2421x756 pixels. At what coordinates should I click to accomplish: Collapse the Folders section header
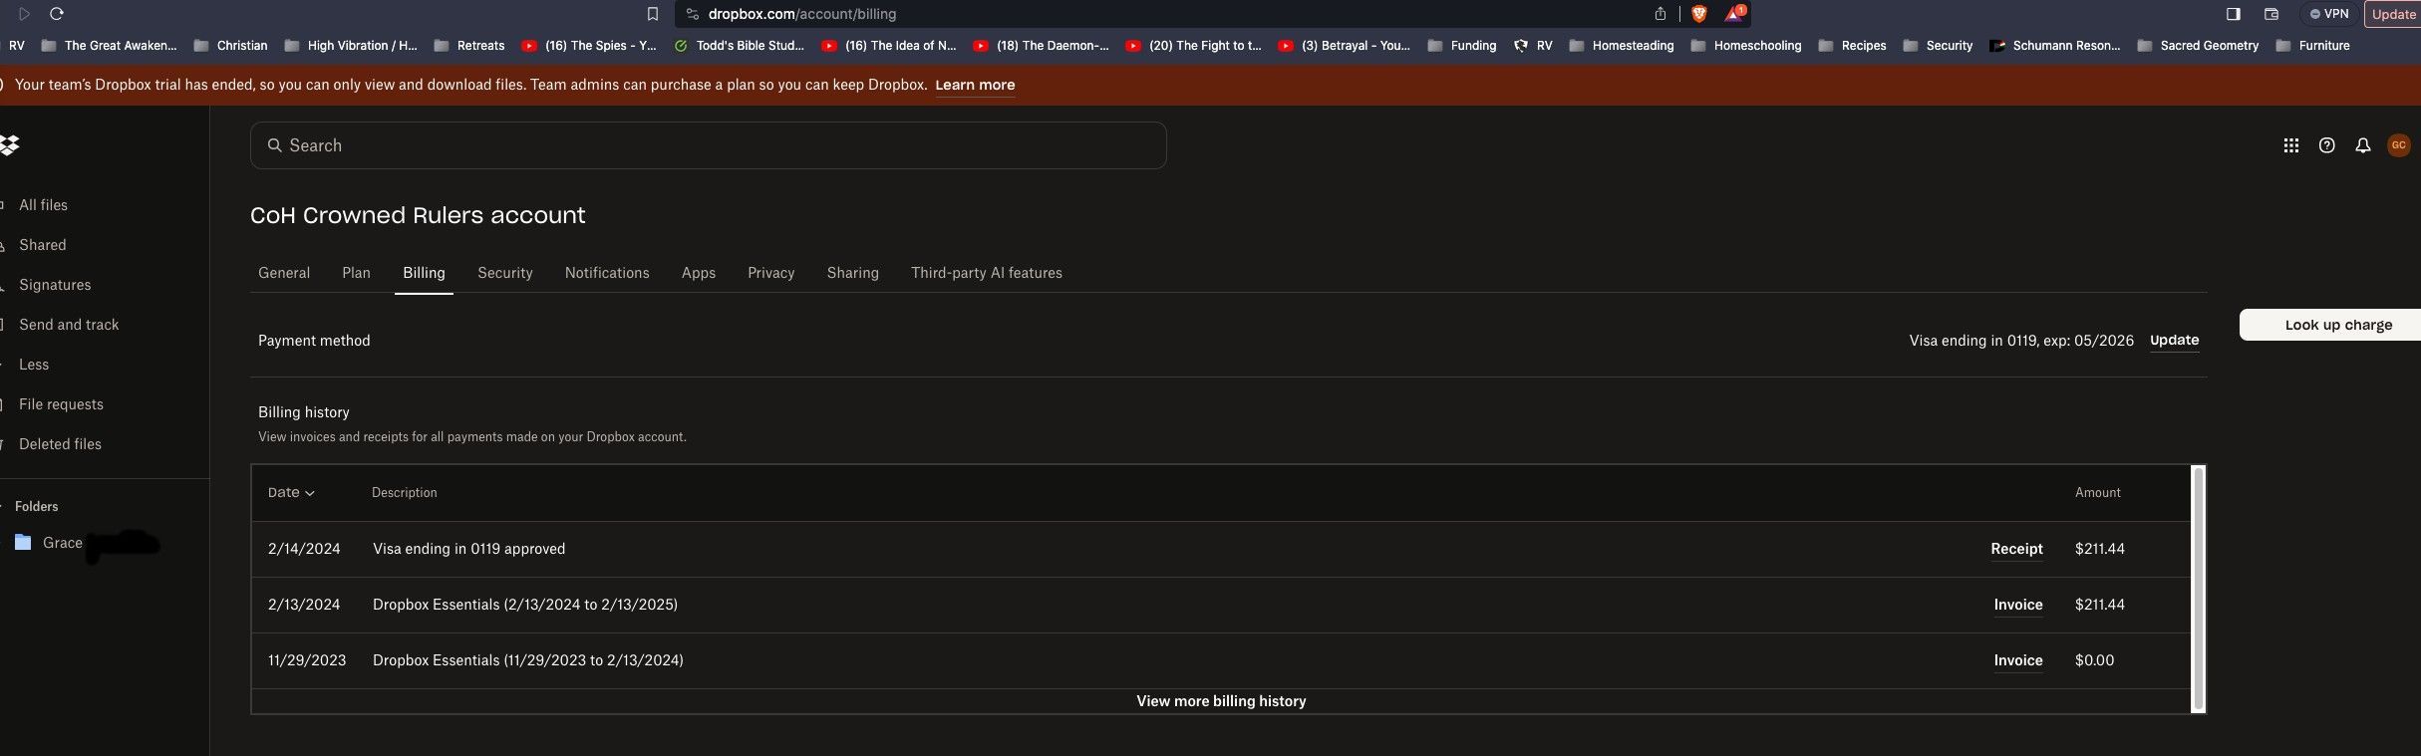pyautogui.click(x=36, y=506)
